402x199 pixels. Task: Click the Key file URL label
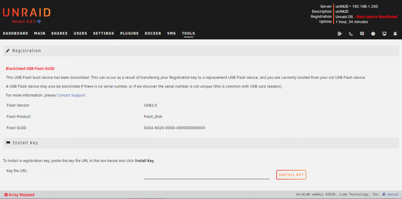17,170
